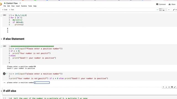Collapse the 'if else Statement' section
This screenshot has width=177, height=99.
point(1,39)
